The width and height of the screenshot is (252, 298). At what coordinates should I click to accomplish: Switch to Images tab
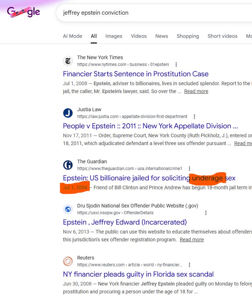point(114,36)
